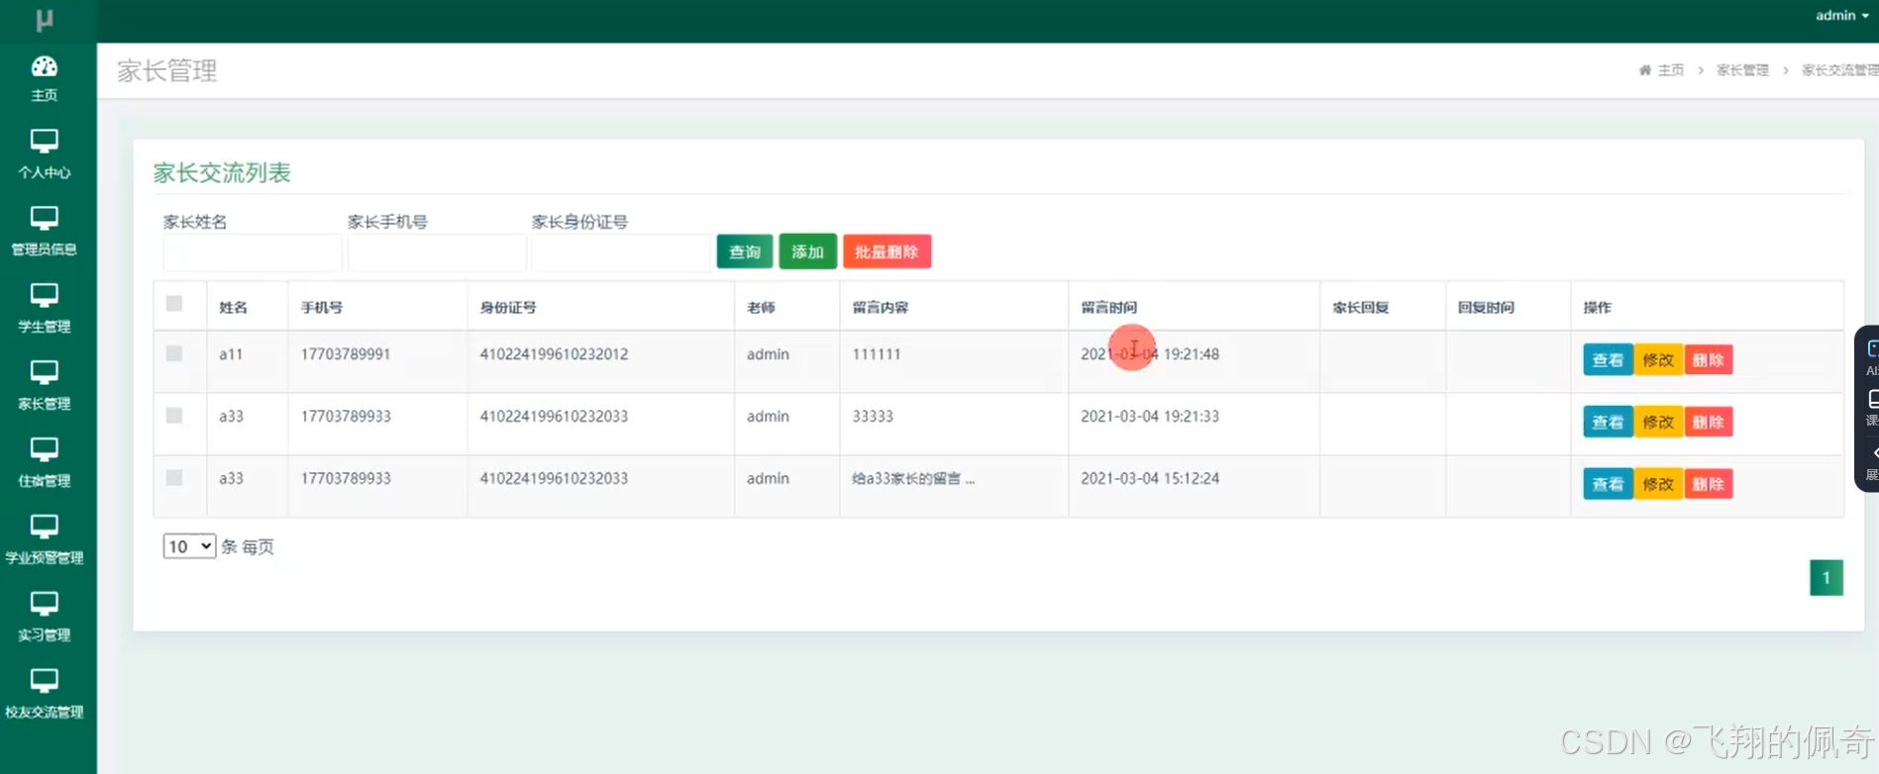The width and height of the screenshot is (1879, 774).
Task: Click 家长管理 breadcrumb link
Action: pos(1742,70)
